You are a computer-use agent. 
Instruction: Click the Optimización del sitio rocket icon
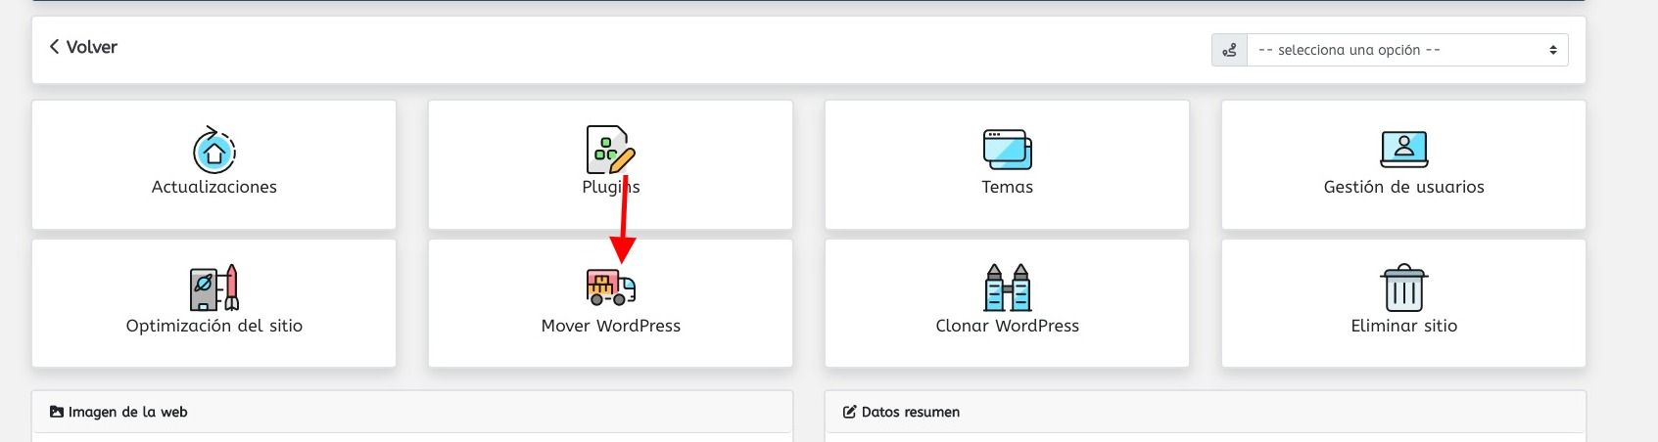point(214,287)
